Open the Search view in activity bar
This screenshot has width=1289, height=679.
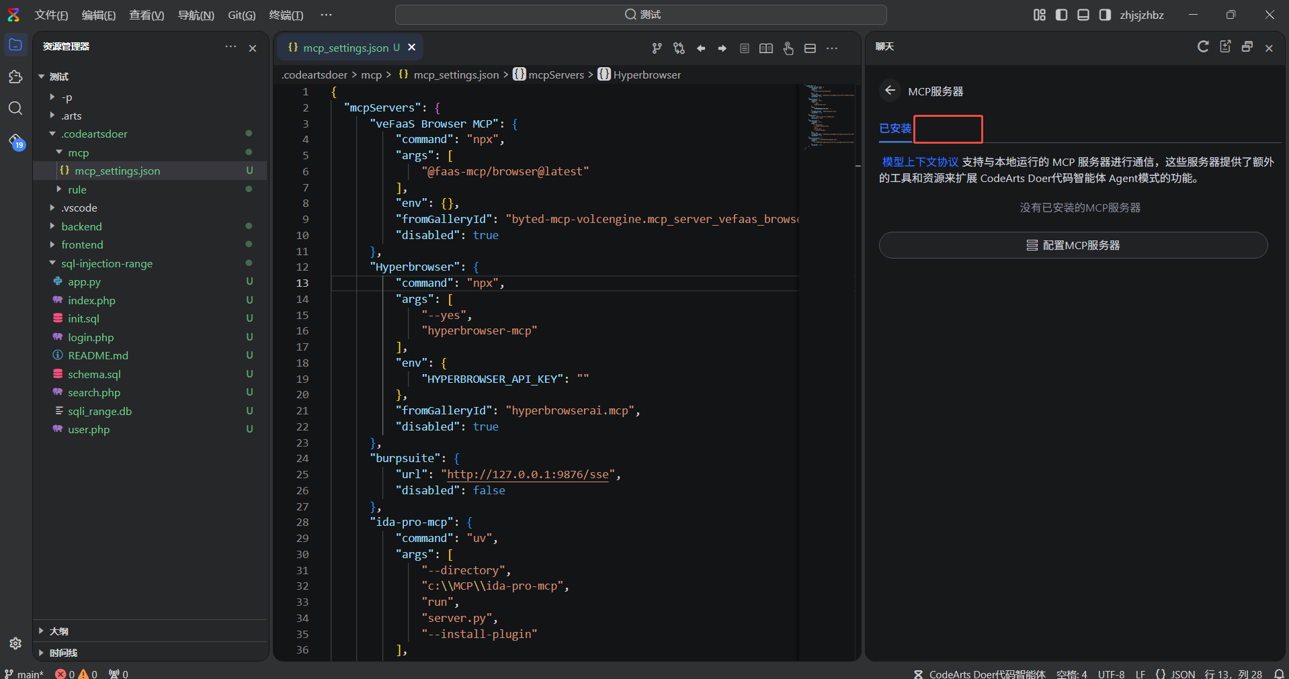[x=15, y=108]
